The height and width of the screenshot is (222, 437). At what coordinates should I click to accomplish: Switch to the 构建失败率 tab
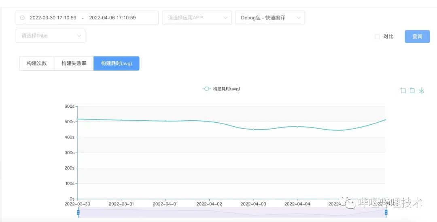coord(74,63)
